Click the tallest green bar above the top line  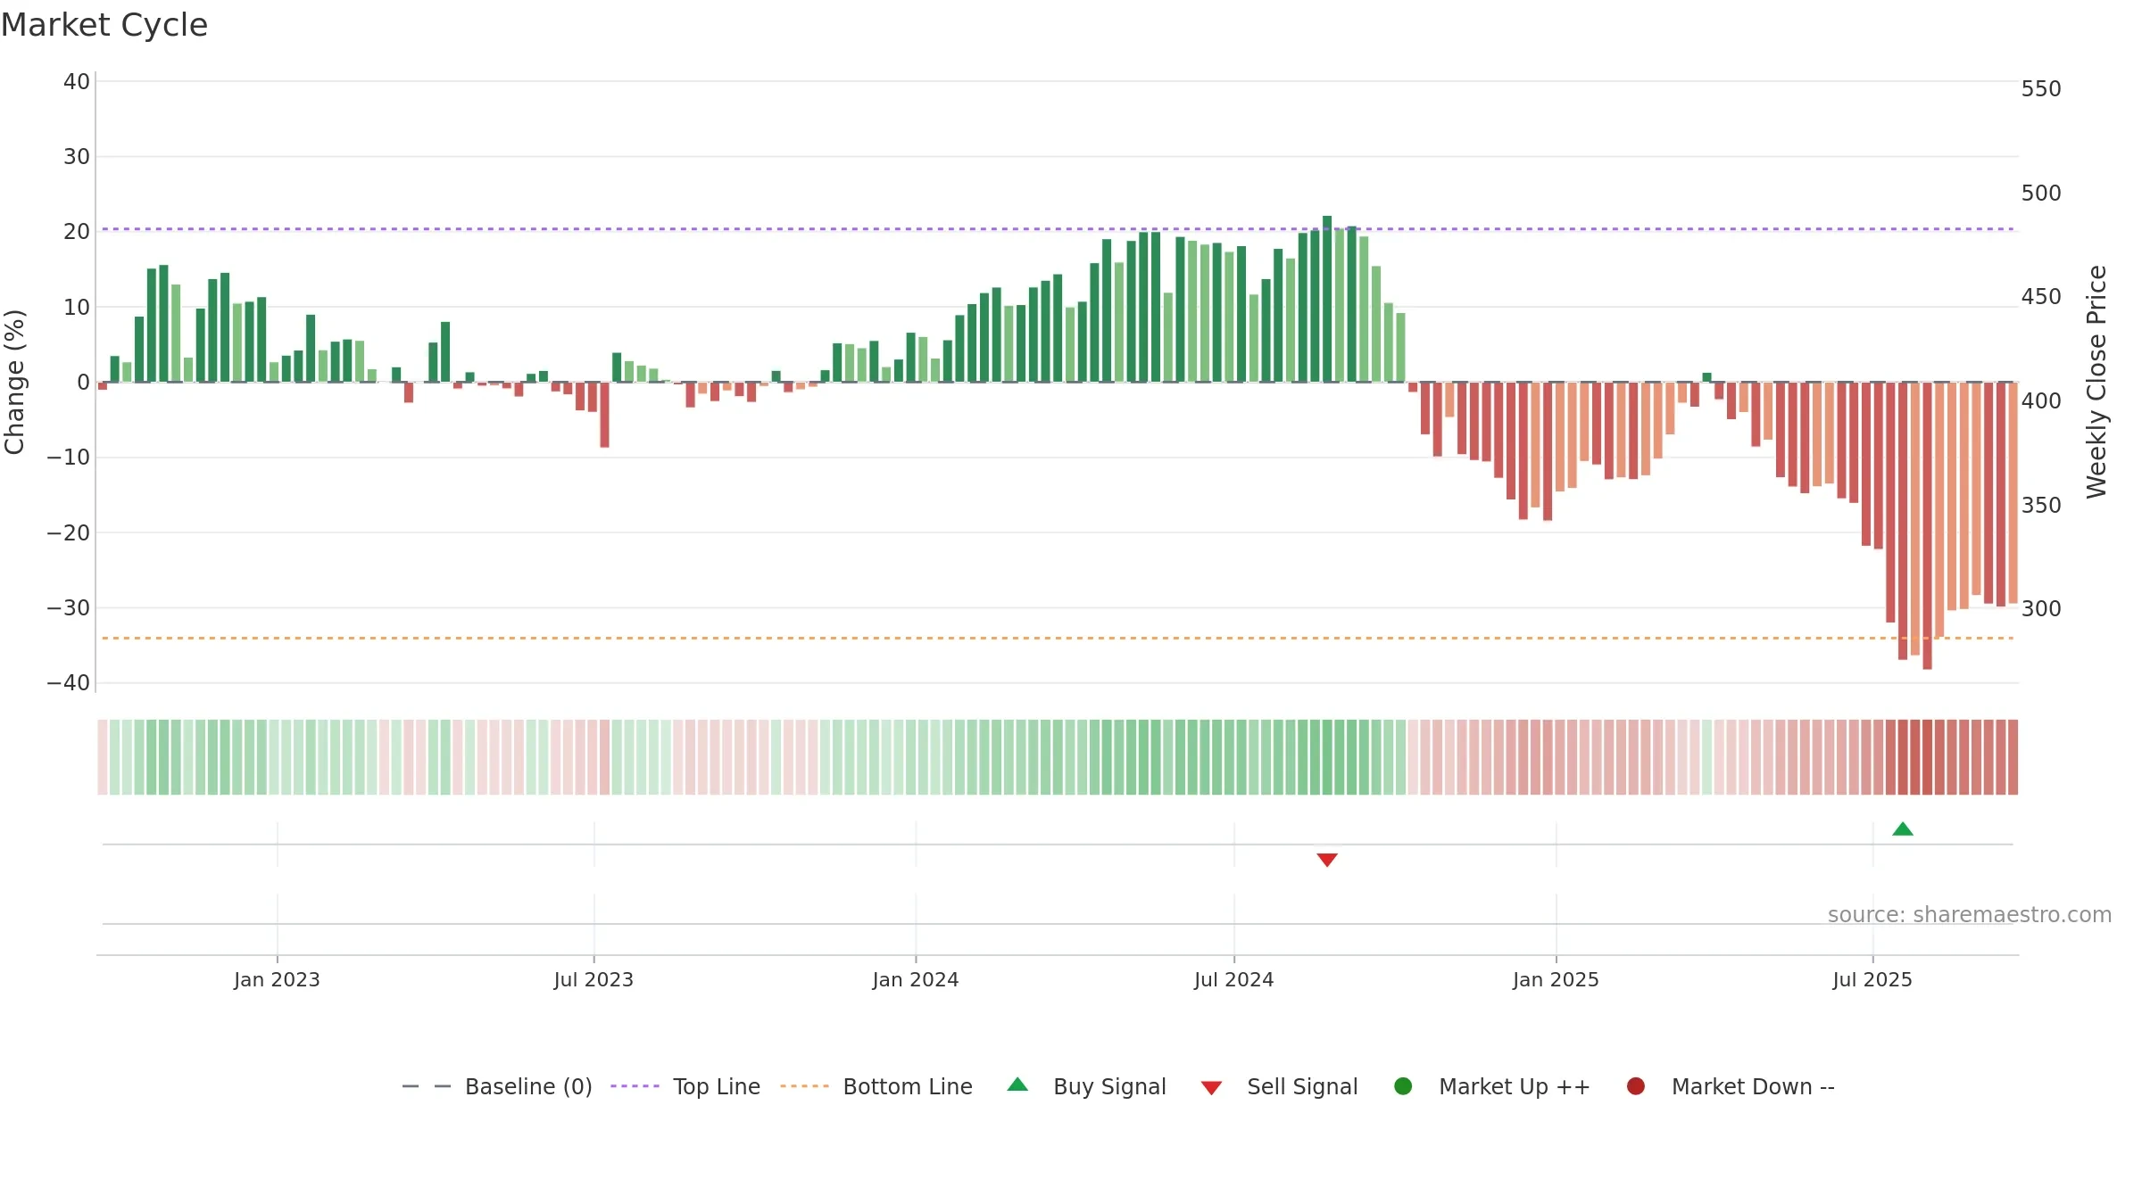(1327, 299)
